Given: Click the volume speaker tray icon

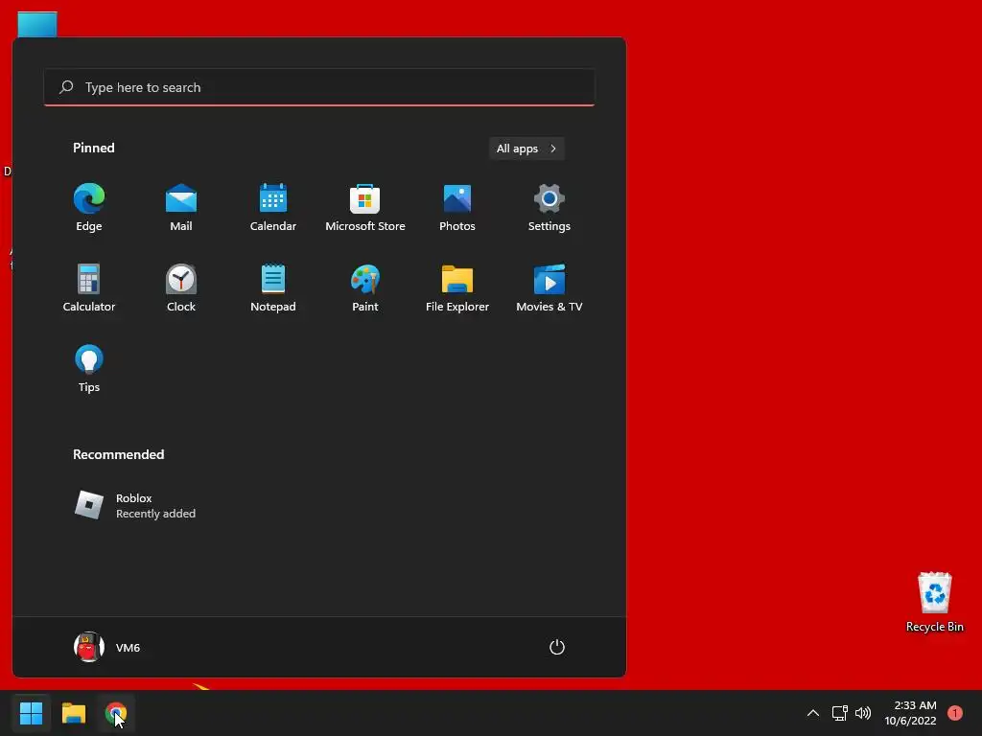Looking at the screenshot, I should (x=863, y=713).
